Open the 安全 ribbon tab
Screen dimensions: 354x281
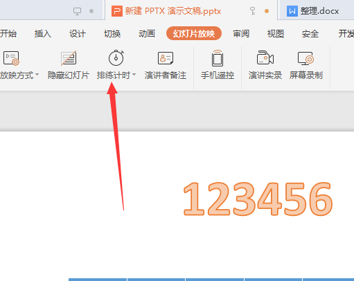310,34
